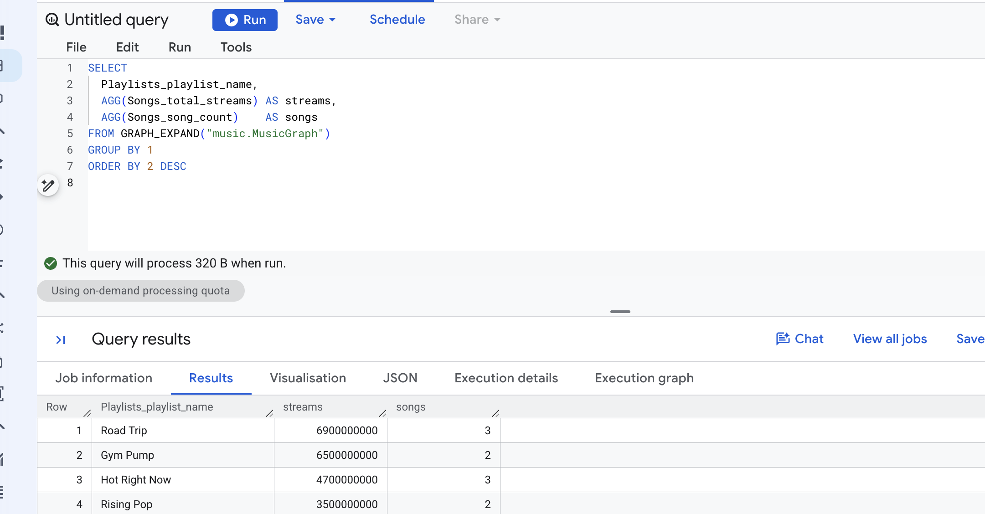Click the Using on-demand processing quota chip
The width and height of the screenshot is (985, 514).
[141, 291]
